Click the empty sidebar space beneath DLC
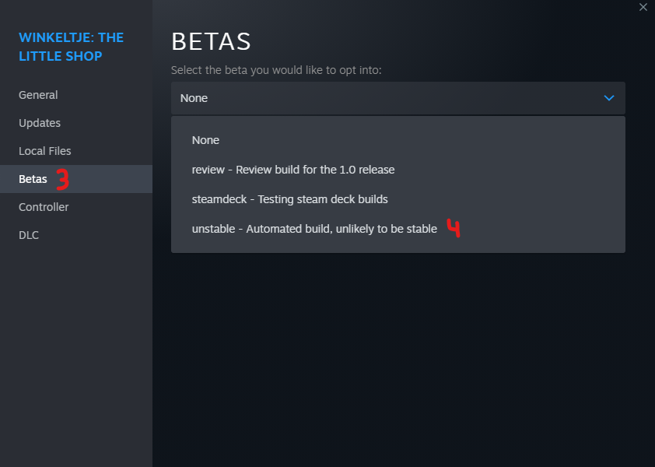 pos(75,350)
